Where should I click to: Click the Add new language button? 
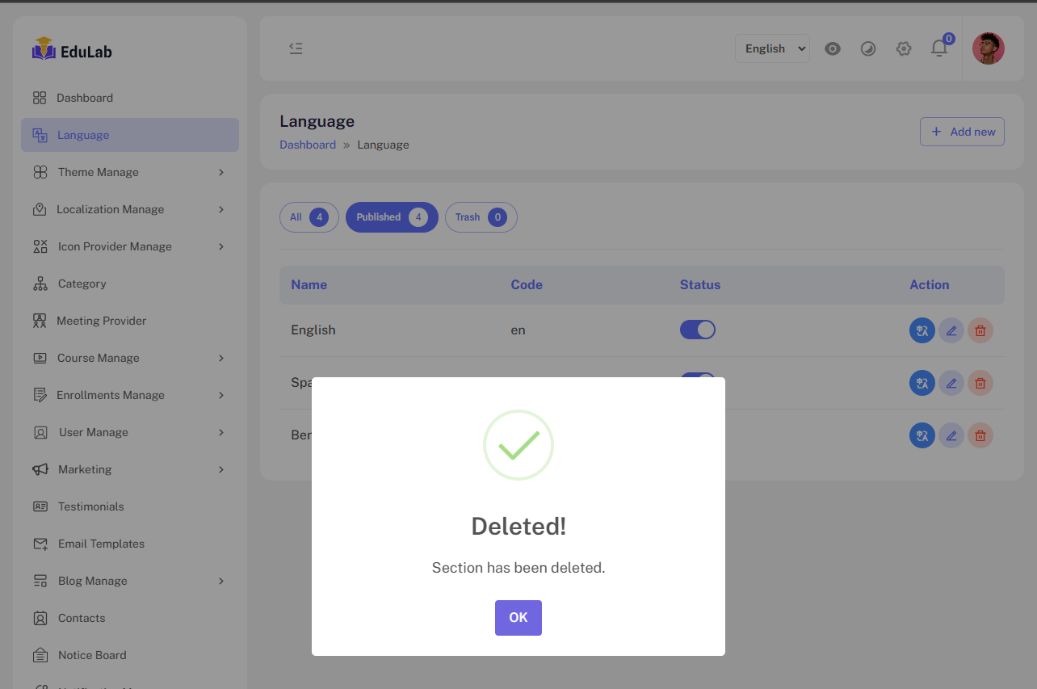(x=962, y=132)
